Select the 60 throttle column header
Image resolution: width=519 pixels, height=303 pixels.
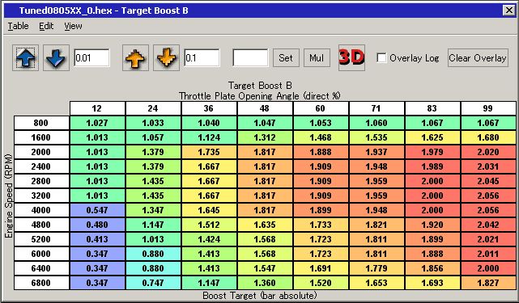[321, 108]
